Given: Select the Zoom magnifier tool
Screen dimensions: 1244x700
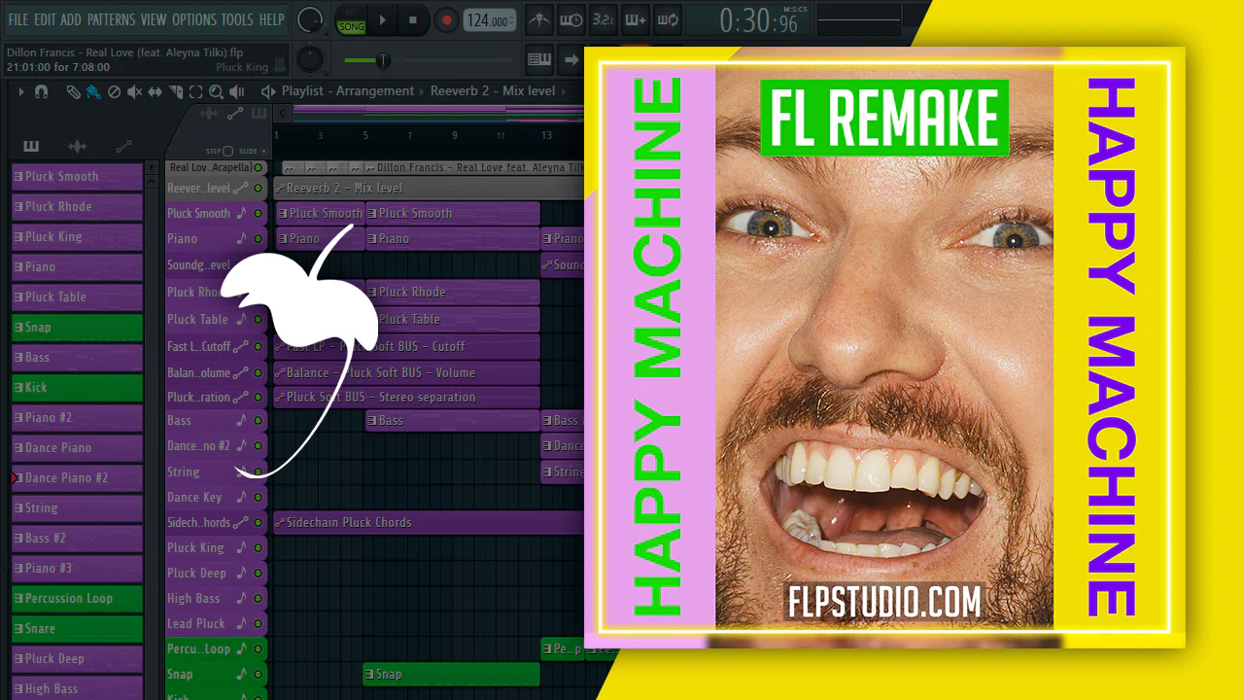Looking at the screenshot, I should pos(216,91).
